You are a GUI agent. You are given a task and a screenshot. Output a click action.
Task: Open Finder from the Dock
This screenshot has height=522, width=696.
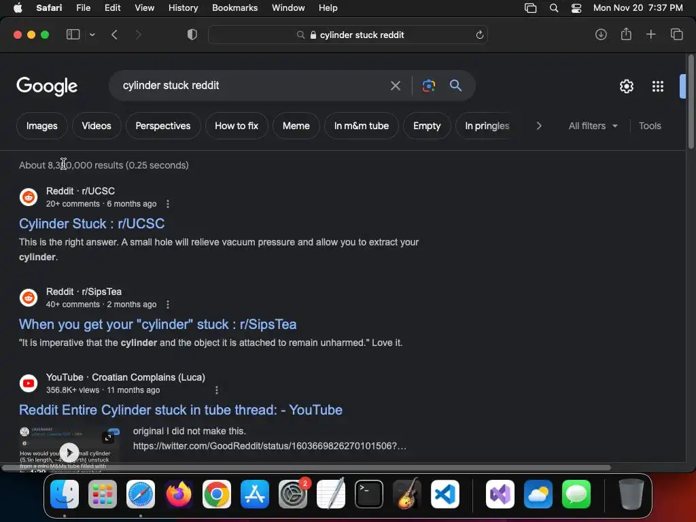(65, 494)
